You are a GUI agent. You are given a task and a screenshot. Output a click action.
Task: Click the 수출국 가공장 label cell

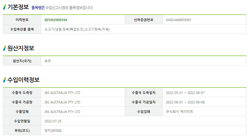22,102
